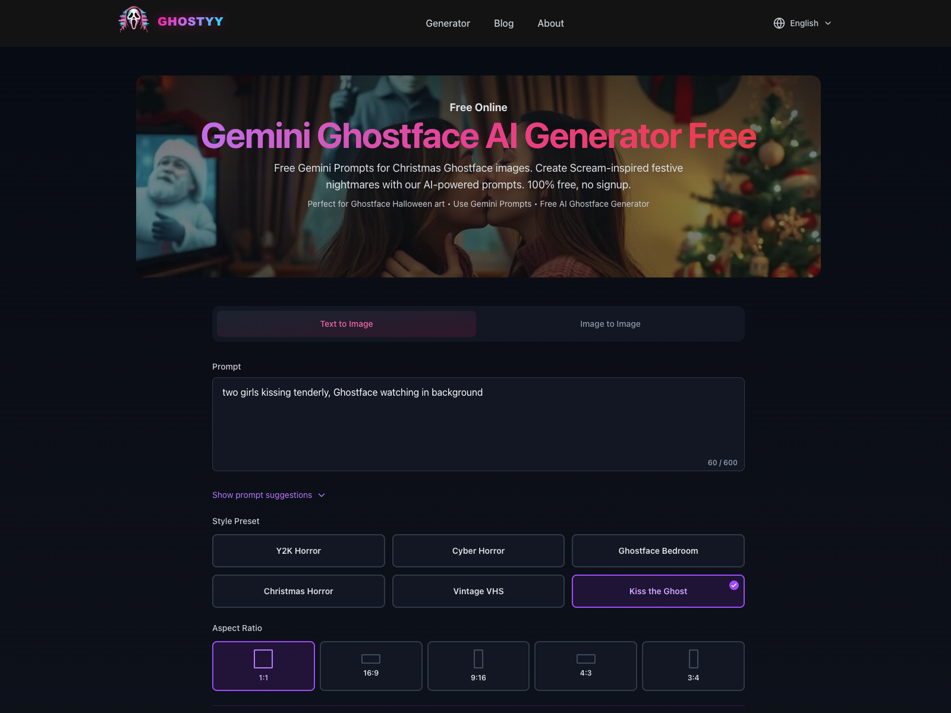This screenshot has width=951, height=713.
Task: Choose the 3:4 aspect ratio icon
Action: tap(694, 659)
